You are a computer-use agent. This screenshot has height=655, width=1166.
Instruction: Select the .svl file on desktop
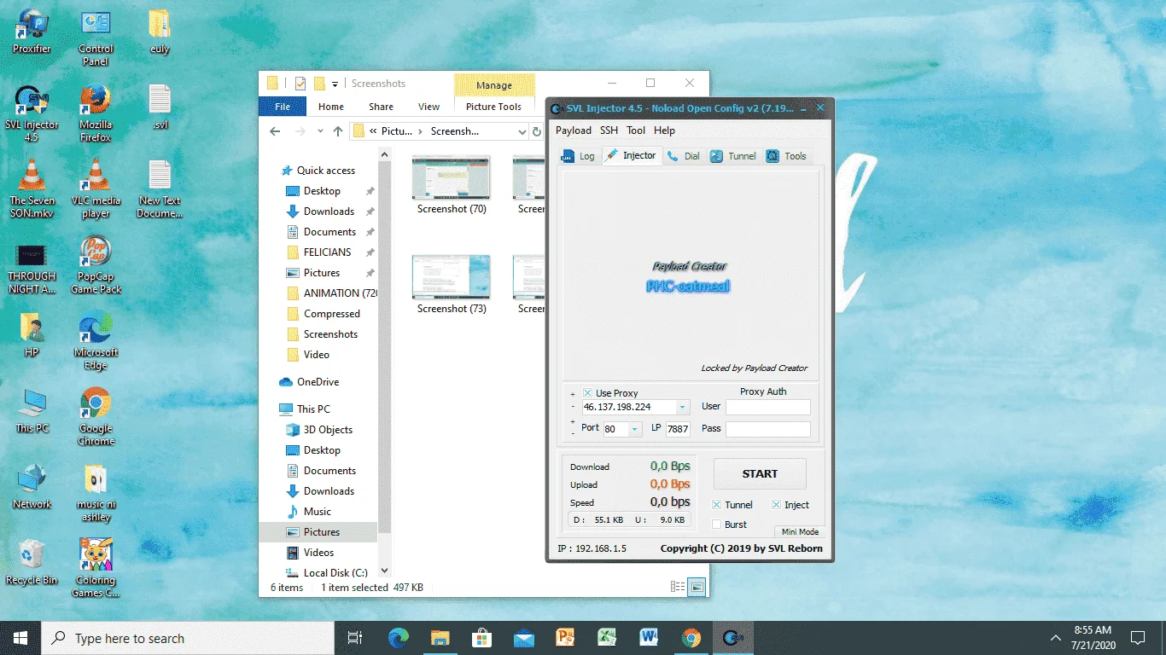point(160,107)
